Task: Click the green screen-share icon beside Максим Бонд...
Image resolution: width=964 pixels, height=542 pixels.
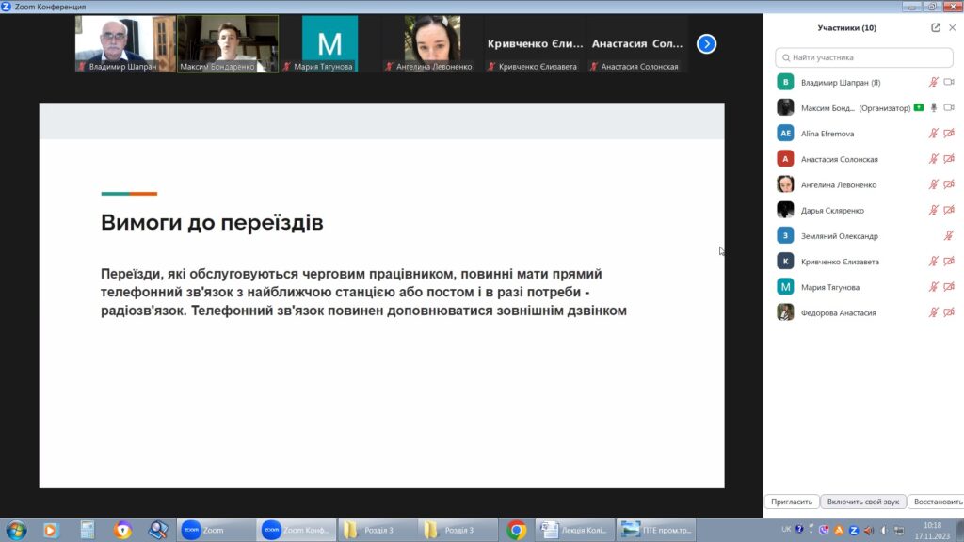Action: tap(919, 107)
